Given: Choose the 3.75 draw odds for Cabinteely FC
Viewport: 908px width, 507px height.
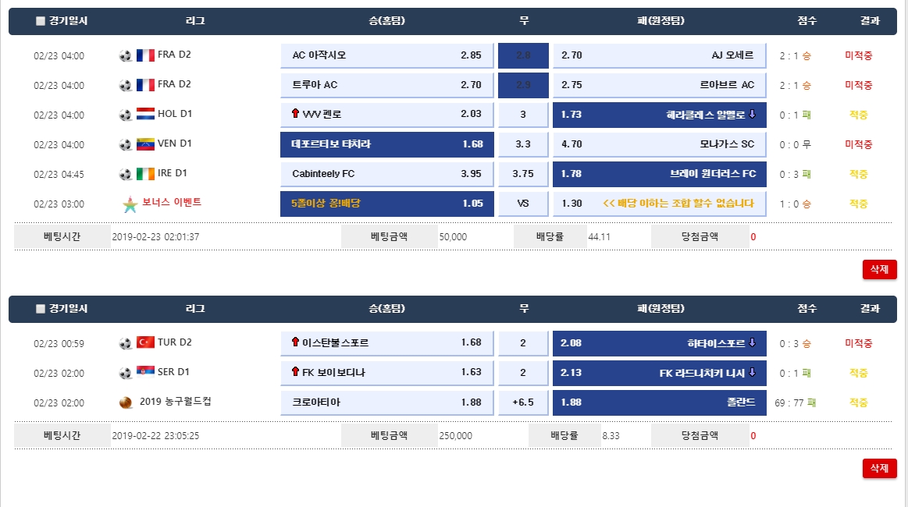Looking at the screenshot, I should click(523, 174).
